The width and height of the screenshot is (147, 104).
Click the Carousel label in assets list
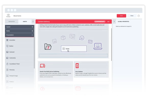pyautogui.click(x=12, y=52)
